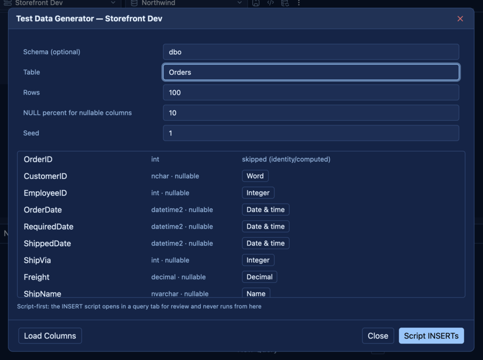Screen dimensions: 483x360
Task: Select the EmployeeID column name
Action: (x=45, y=193)
